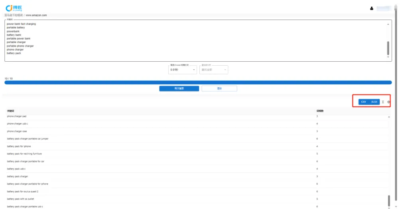Open the 0.01 second interval dropdown
This screenshot has width=400, height=209.
[182, 70]
